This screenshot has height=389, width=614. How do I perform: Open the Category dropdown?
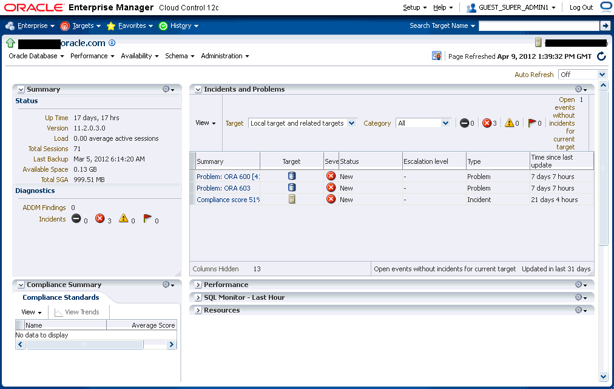(423, 123)
